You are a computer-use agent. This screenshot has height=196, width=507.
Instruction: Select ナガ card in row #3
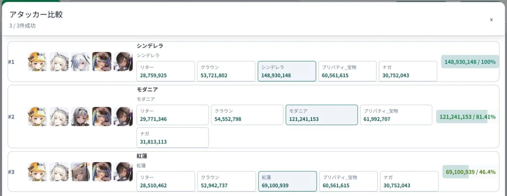[x=409, y=181]
